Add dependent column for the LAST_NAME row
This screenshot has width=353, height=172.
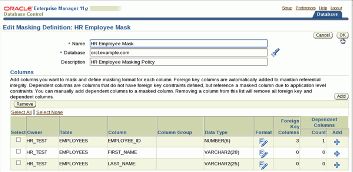point(337,165)
